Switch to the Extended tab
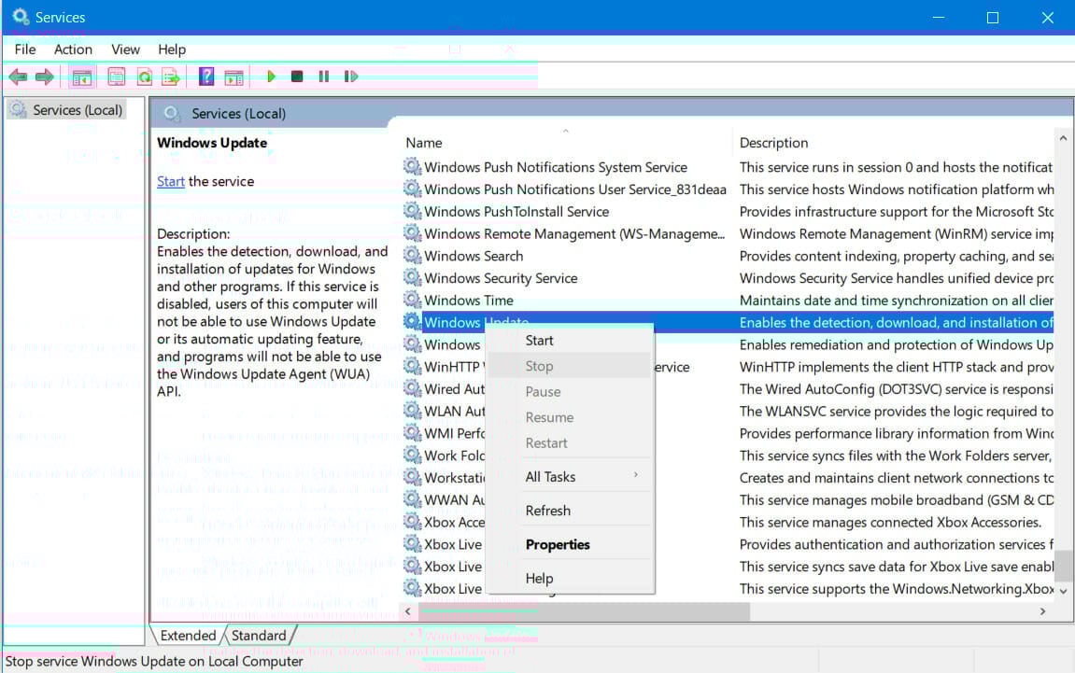The image size is (1075, 673). click(188, 636)
